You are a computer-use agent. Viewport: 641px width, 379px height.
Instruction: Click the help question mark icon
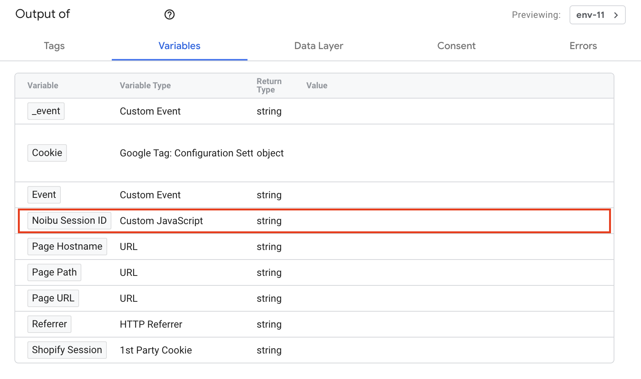[169, 14]
